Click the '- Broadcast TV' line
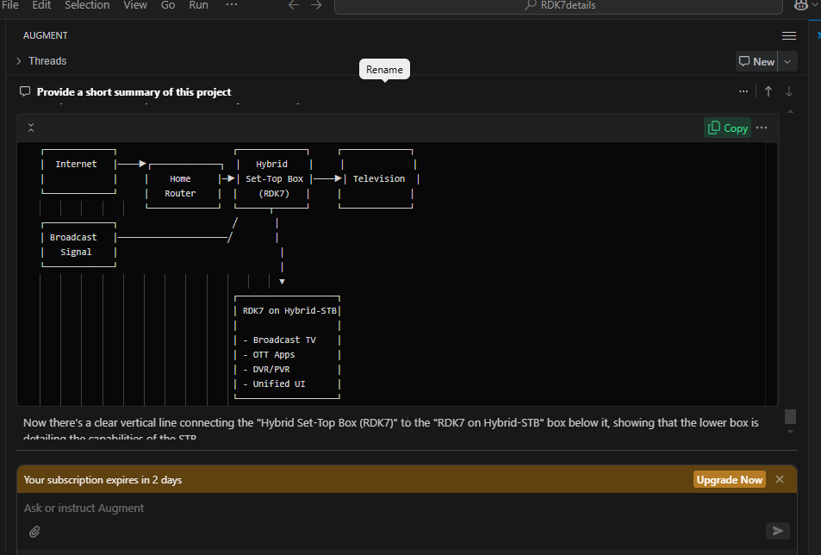This screenshot has width=821, height=555. tap(279, 340)
